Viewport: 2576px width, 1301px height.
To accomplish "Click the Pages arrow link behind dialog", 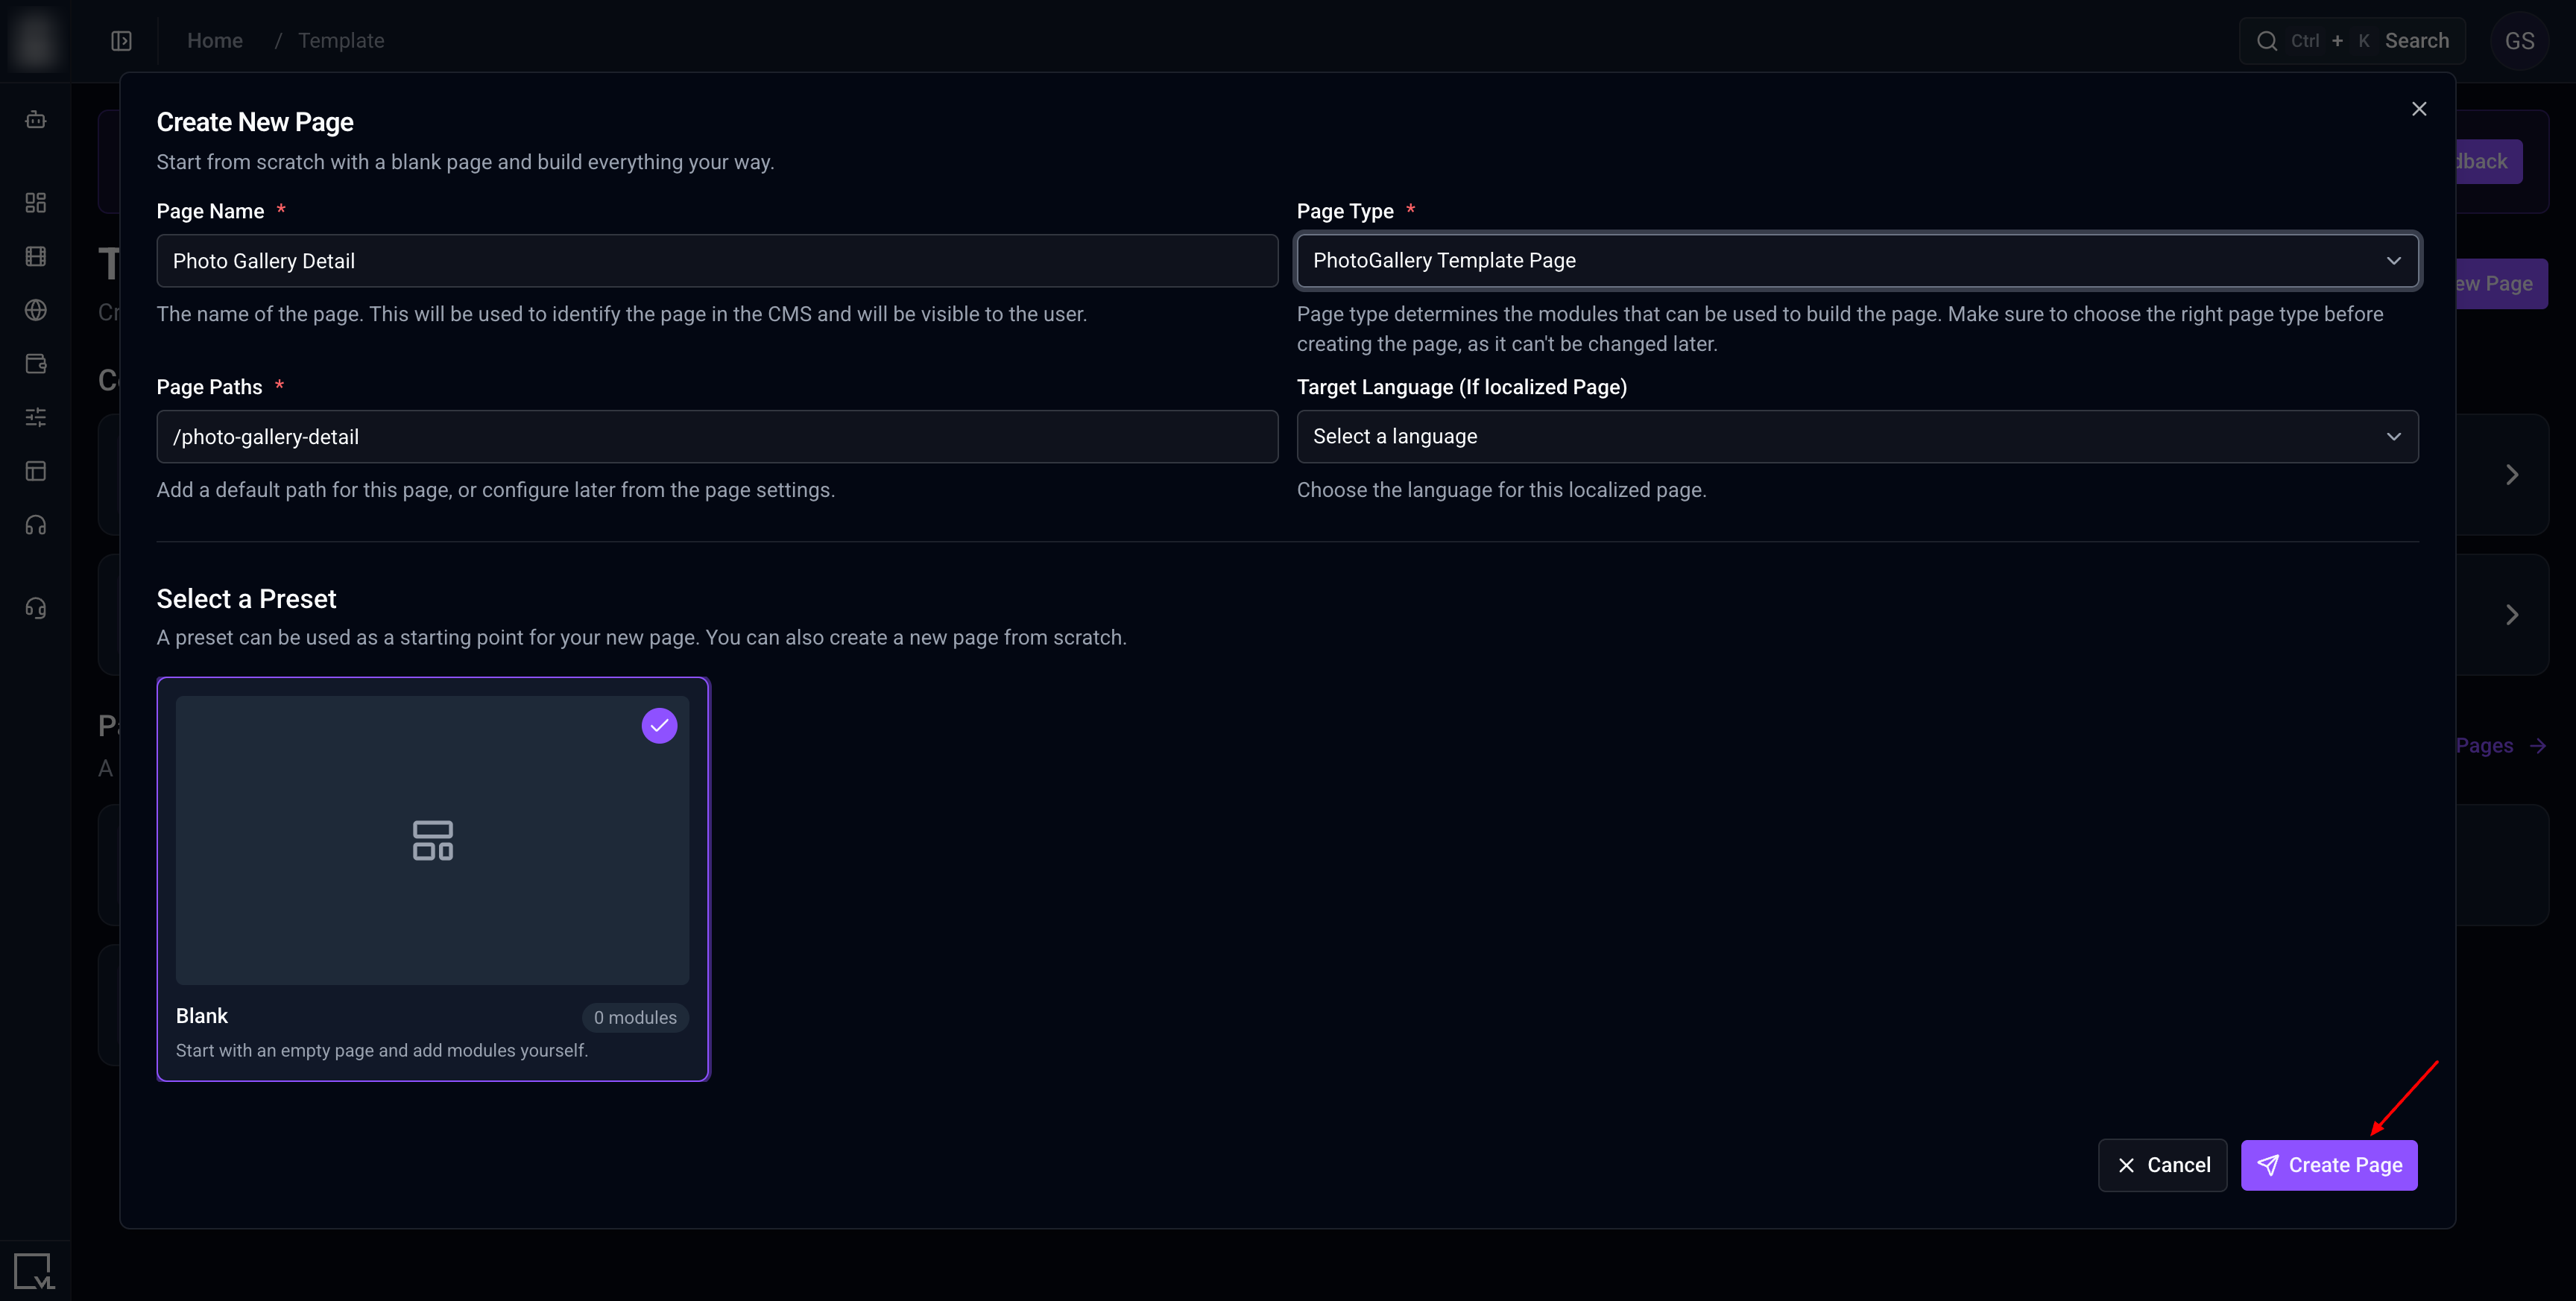I will pos(2501,746).
